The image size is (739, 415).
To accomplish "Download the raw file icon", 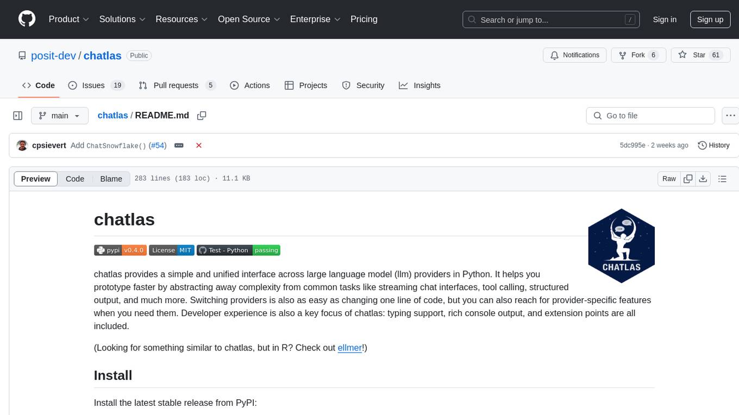I will (703, 179).
